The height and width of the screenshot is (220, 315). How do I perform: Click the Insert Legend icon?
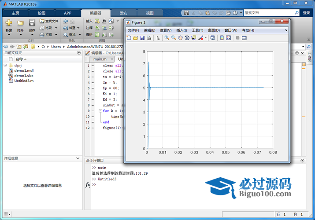click(x=228, y=38)
